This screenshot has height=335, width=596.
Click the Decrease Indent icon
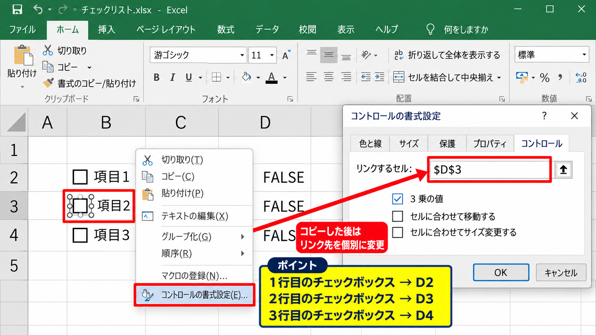[366, 77]
